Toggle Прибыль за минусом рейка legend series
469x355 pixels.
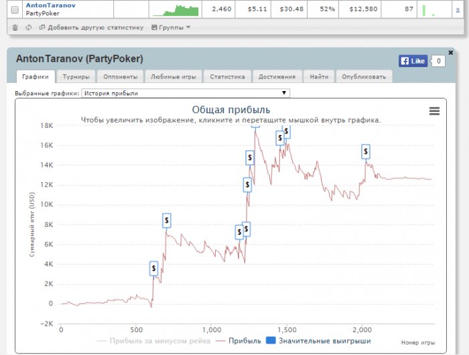click(153, 341)
